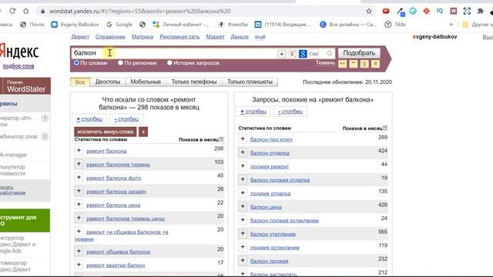Open the Почта bookmark
The width and height of the screenshot is (493, 277).
coord(32,24)
